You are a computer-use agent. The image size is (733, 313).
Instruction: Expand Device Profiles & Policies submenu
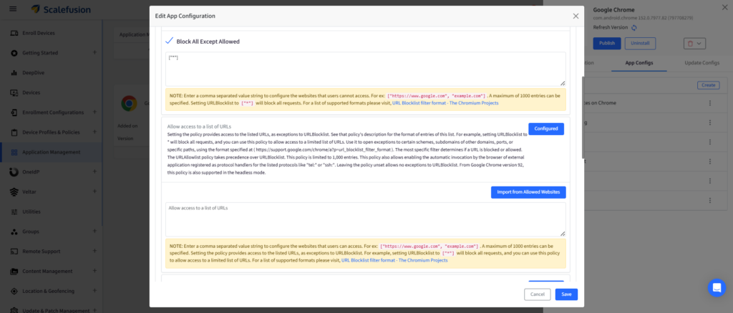94,132
